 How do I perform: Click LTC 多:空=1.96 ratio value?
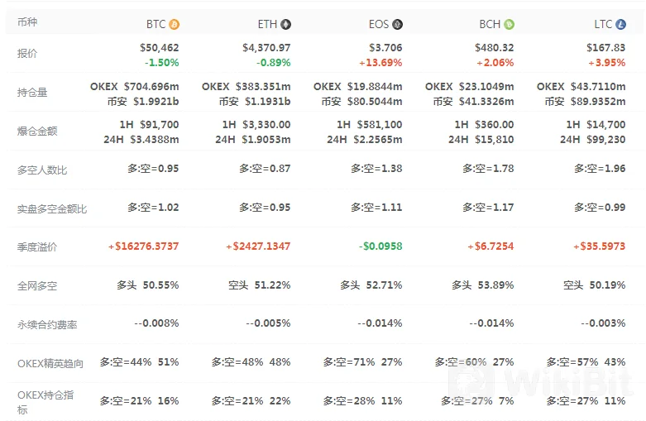click(x=600, y=169)
